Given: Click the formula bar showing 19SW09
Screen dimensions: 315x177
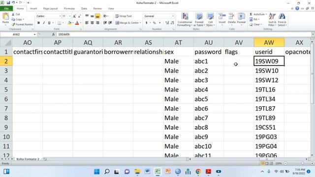Looking at the screenshot, I should [x=184, y=34].
